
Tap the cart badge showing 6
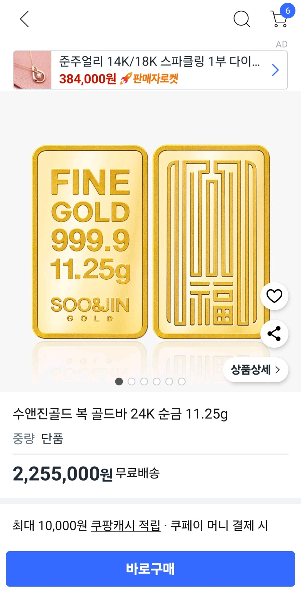point(287,11)
